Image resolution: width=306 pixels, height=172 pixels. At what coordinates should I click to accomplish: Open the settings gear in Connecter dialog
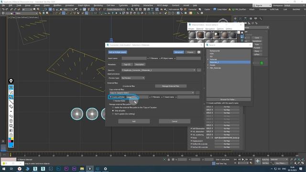point(199,52)
